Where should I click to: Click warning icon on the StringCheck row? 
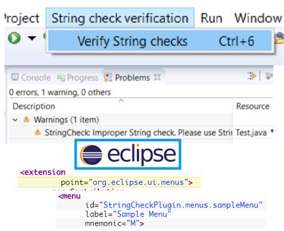(x=38, y=132)
